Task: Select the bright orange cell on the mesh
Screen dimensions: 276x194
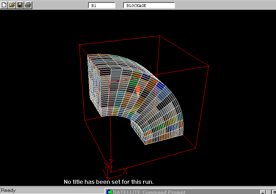Action: pos(138,89)
